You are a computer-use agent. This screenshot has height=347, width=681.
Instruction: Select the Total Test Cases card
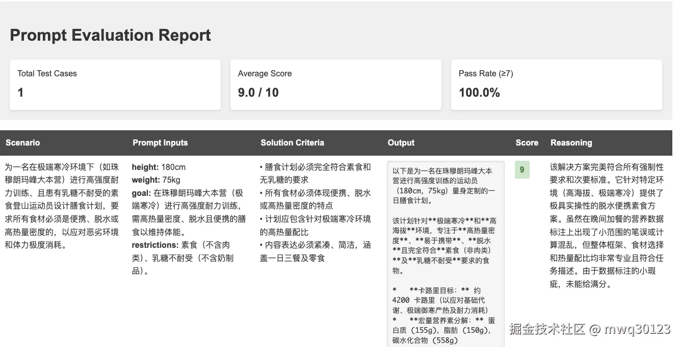point(115,84)
